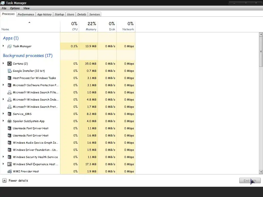Sort by the CPU column header

pos(70,26)
